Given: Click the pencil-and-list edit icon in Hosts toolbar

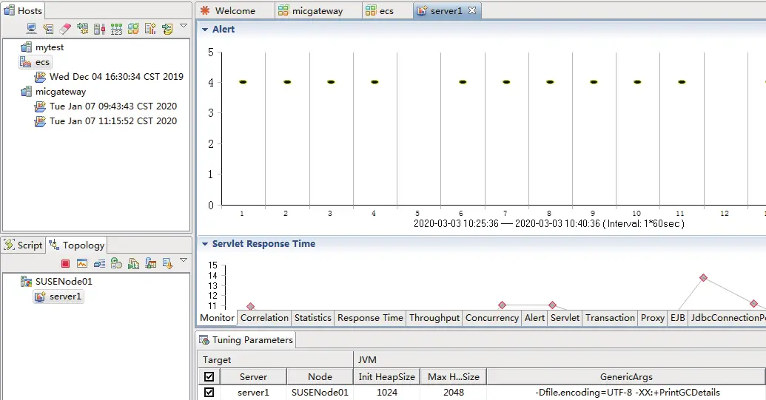Looking at the screenshot, I should pyautogui.click(x=48, y=29).
